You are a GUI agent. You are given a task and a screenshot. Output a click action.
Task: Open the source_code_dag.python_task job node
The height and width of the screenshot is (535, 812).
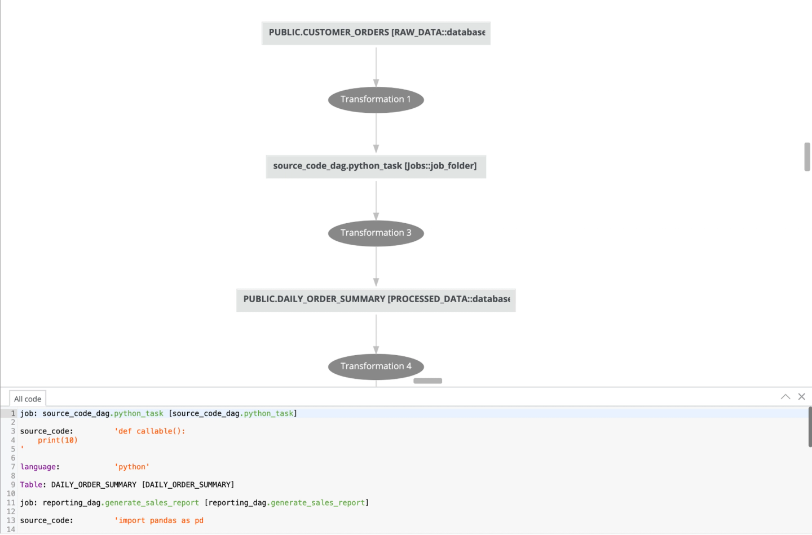[x=376, y=166]
